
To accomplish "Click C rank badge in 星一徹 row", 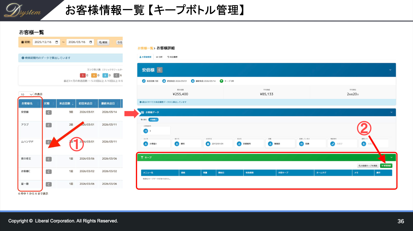I will pos(49,184).
